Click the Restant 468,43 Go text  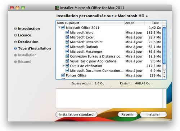pos(135,83)
